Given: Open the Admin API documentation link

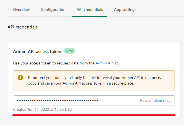Looking at the screenshot, I should [105, 63].
